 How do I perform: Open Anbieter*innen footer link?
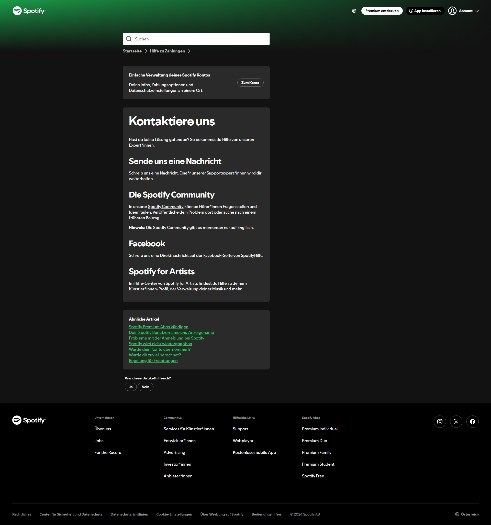[x=178, y=476]
